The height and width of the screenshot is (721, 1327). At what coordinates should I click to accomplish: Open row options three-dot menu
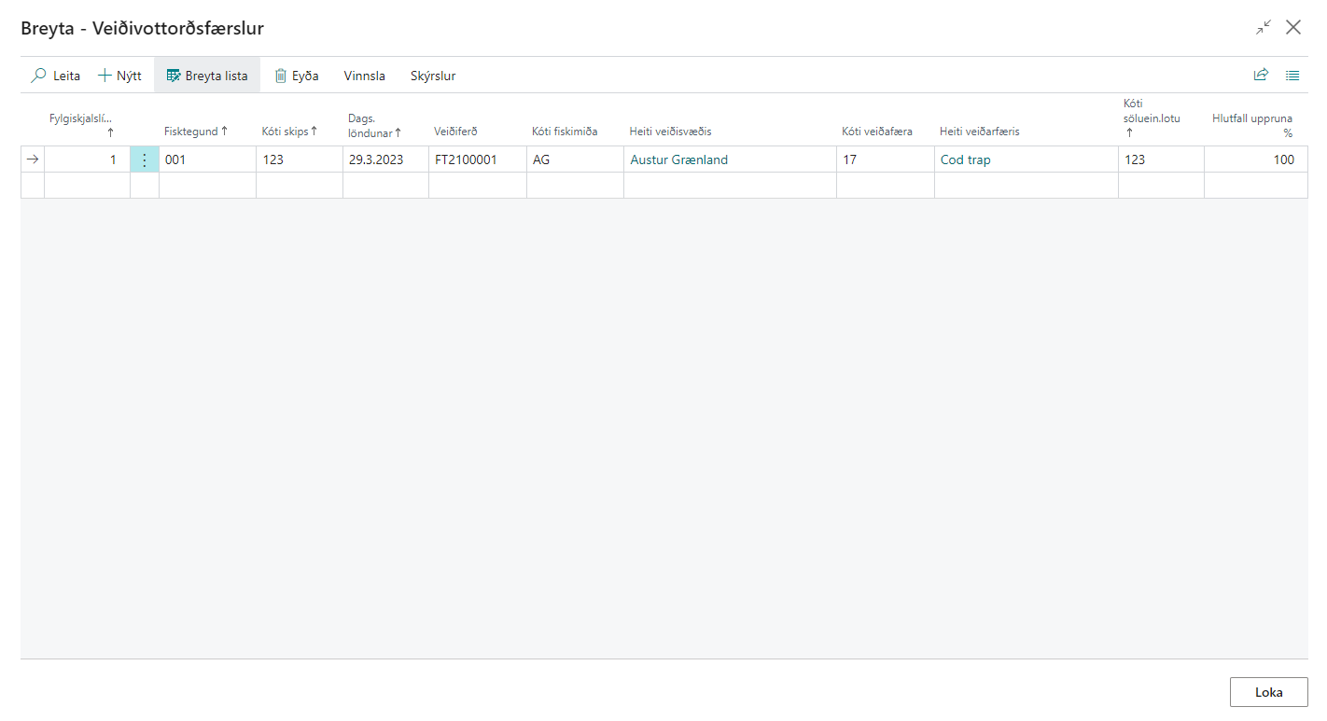[x=144, y=159]
